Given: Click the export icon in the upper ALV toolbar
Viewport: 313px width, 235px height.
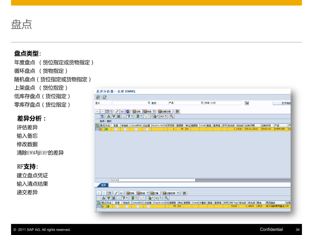Looking at the screenshot, I should (x=154, y=116).
